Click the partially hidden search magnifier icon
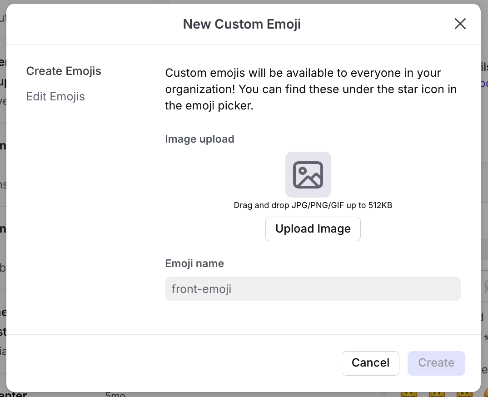The image size is (488, 397). point(485,287)
